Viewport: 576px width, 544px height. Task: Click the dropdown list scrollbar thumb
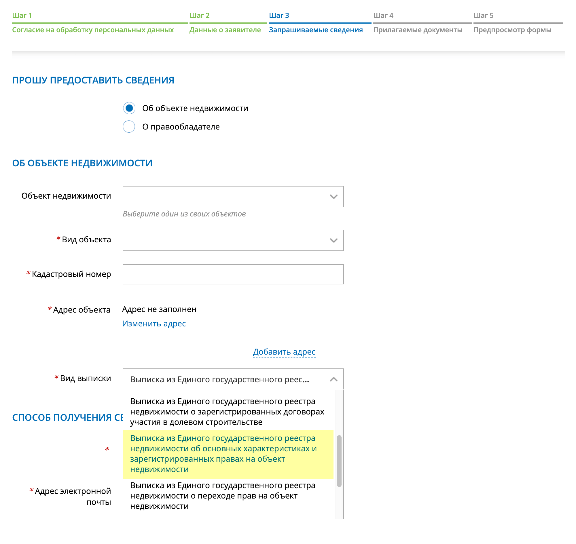(339, 461)
